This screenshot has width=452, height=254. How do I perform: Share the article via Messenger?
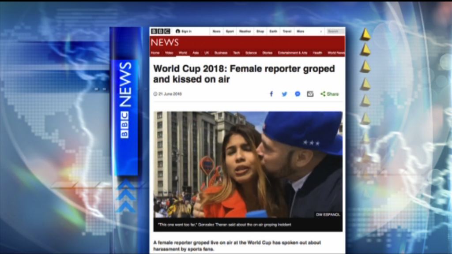[x=298, y=94]
